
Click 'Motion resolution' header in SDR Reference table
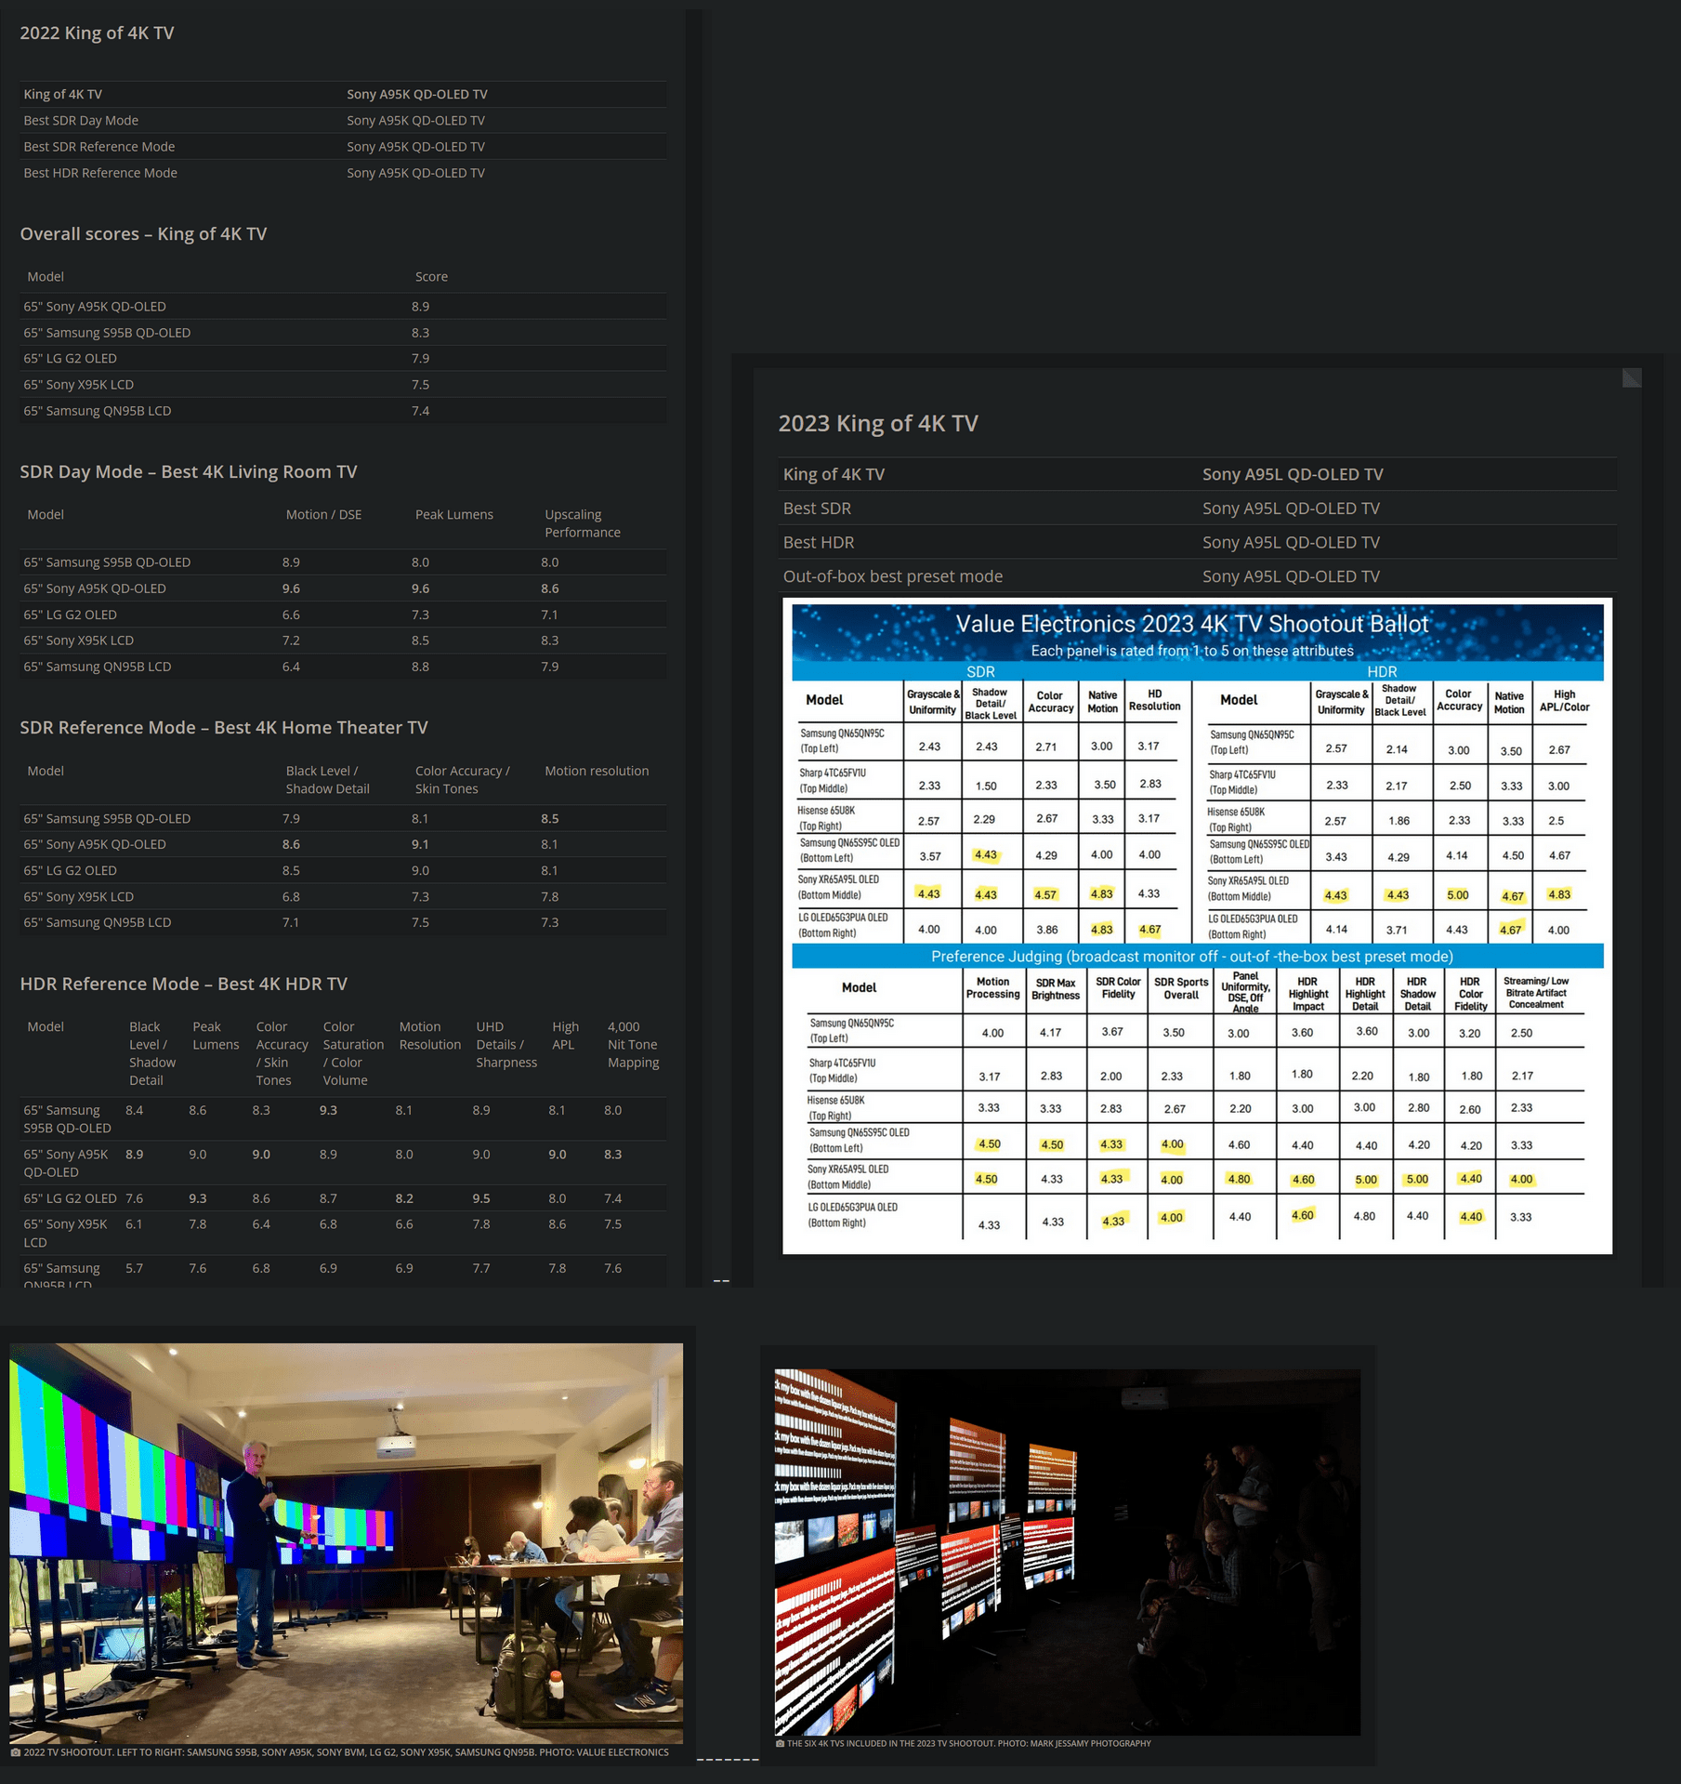pyautogui.click(x=597, y=772)
